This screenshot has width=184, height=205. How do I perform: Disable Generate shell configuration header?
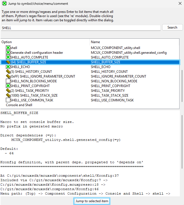(x=8, y=53)
